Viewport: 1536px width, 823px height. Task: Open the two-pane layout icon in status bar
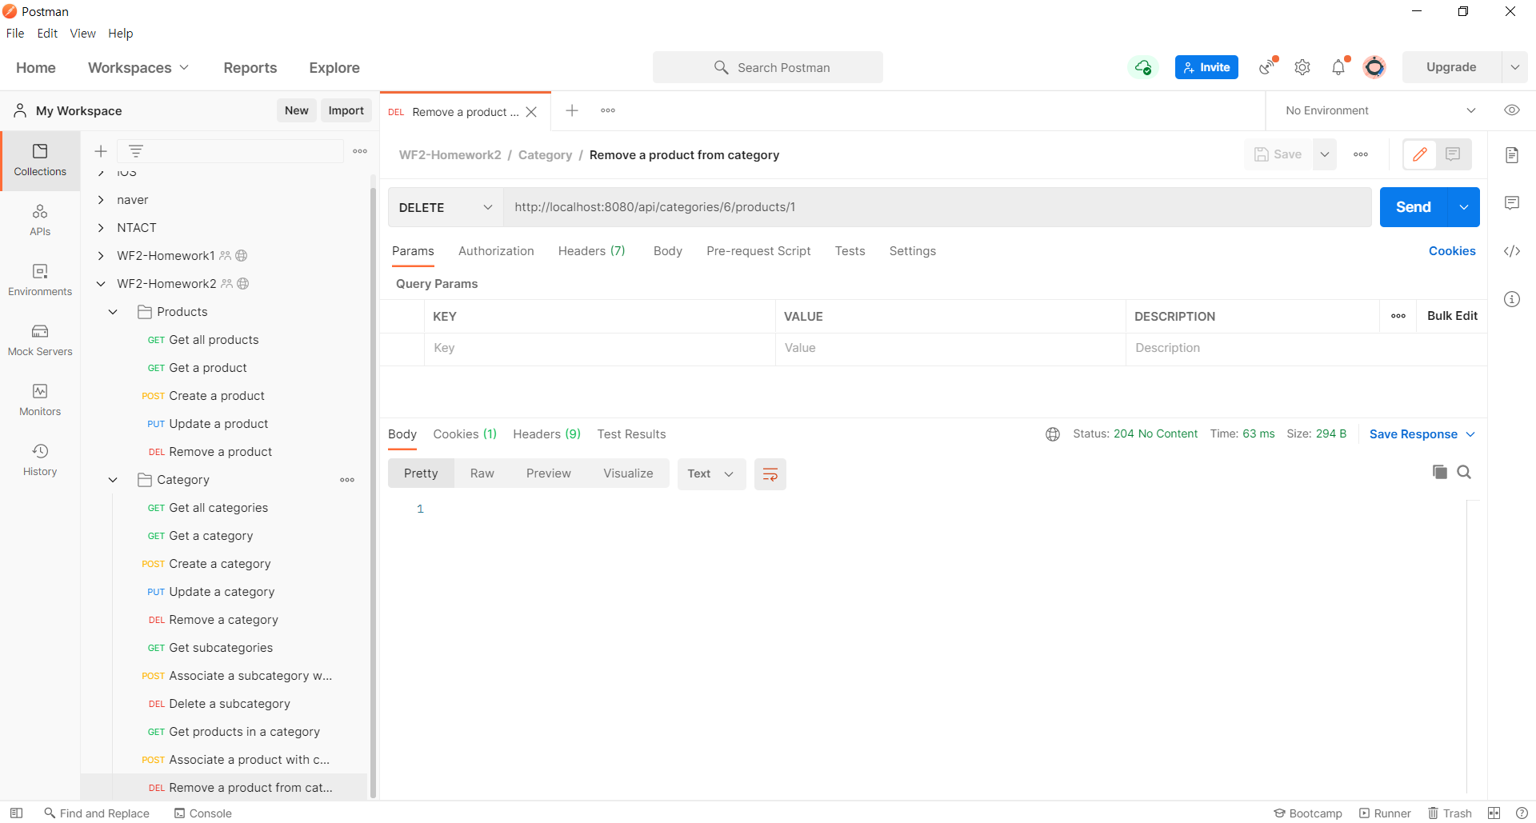pyautogui.click(x=1494, y=813)
